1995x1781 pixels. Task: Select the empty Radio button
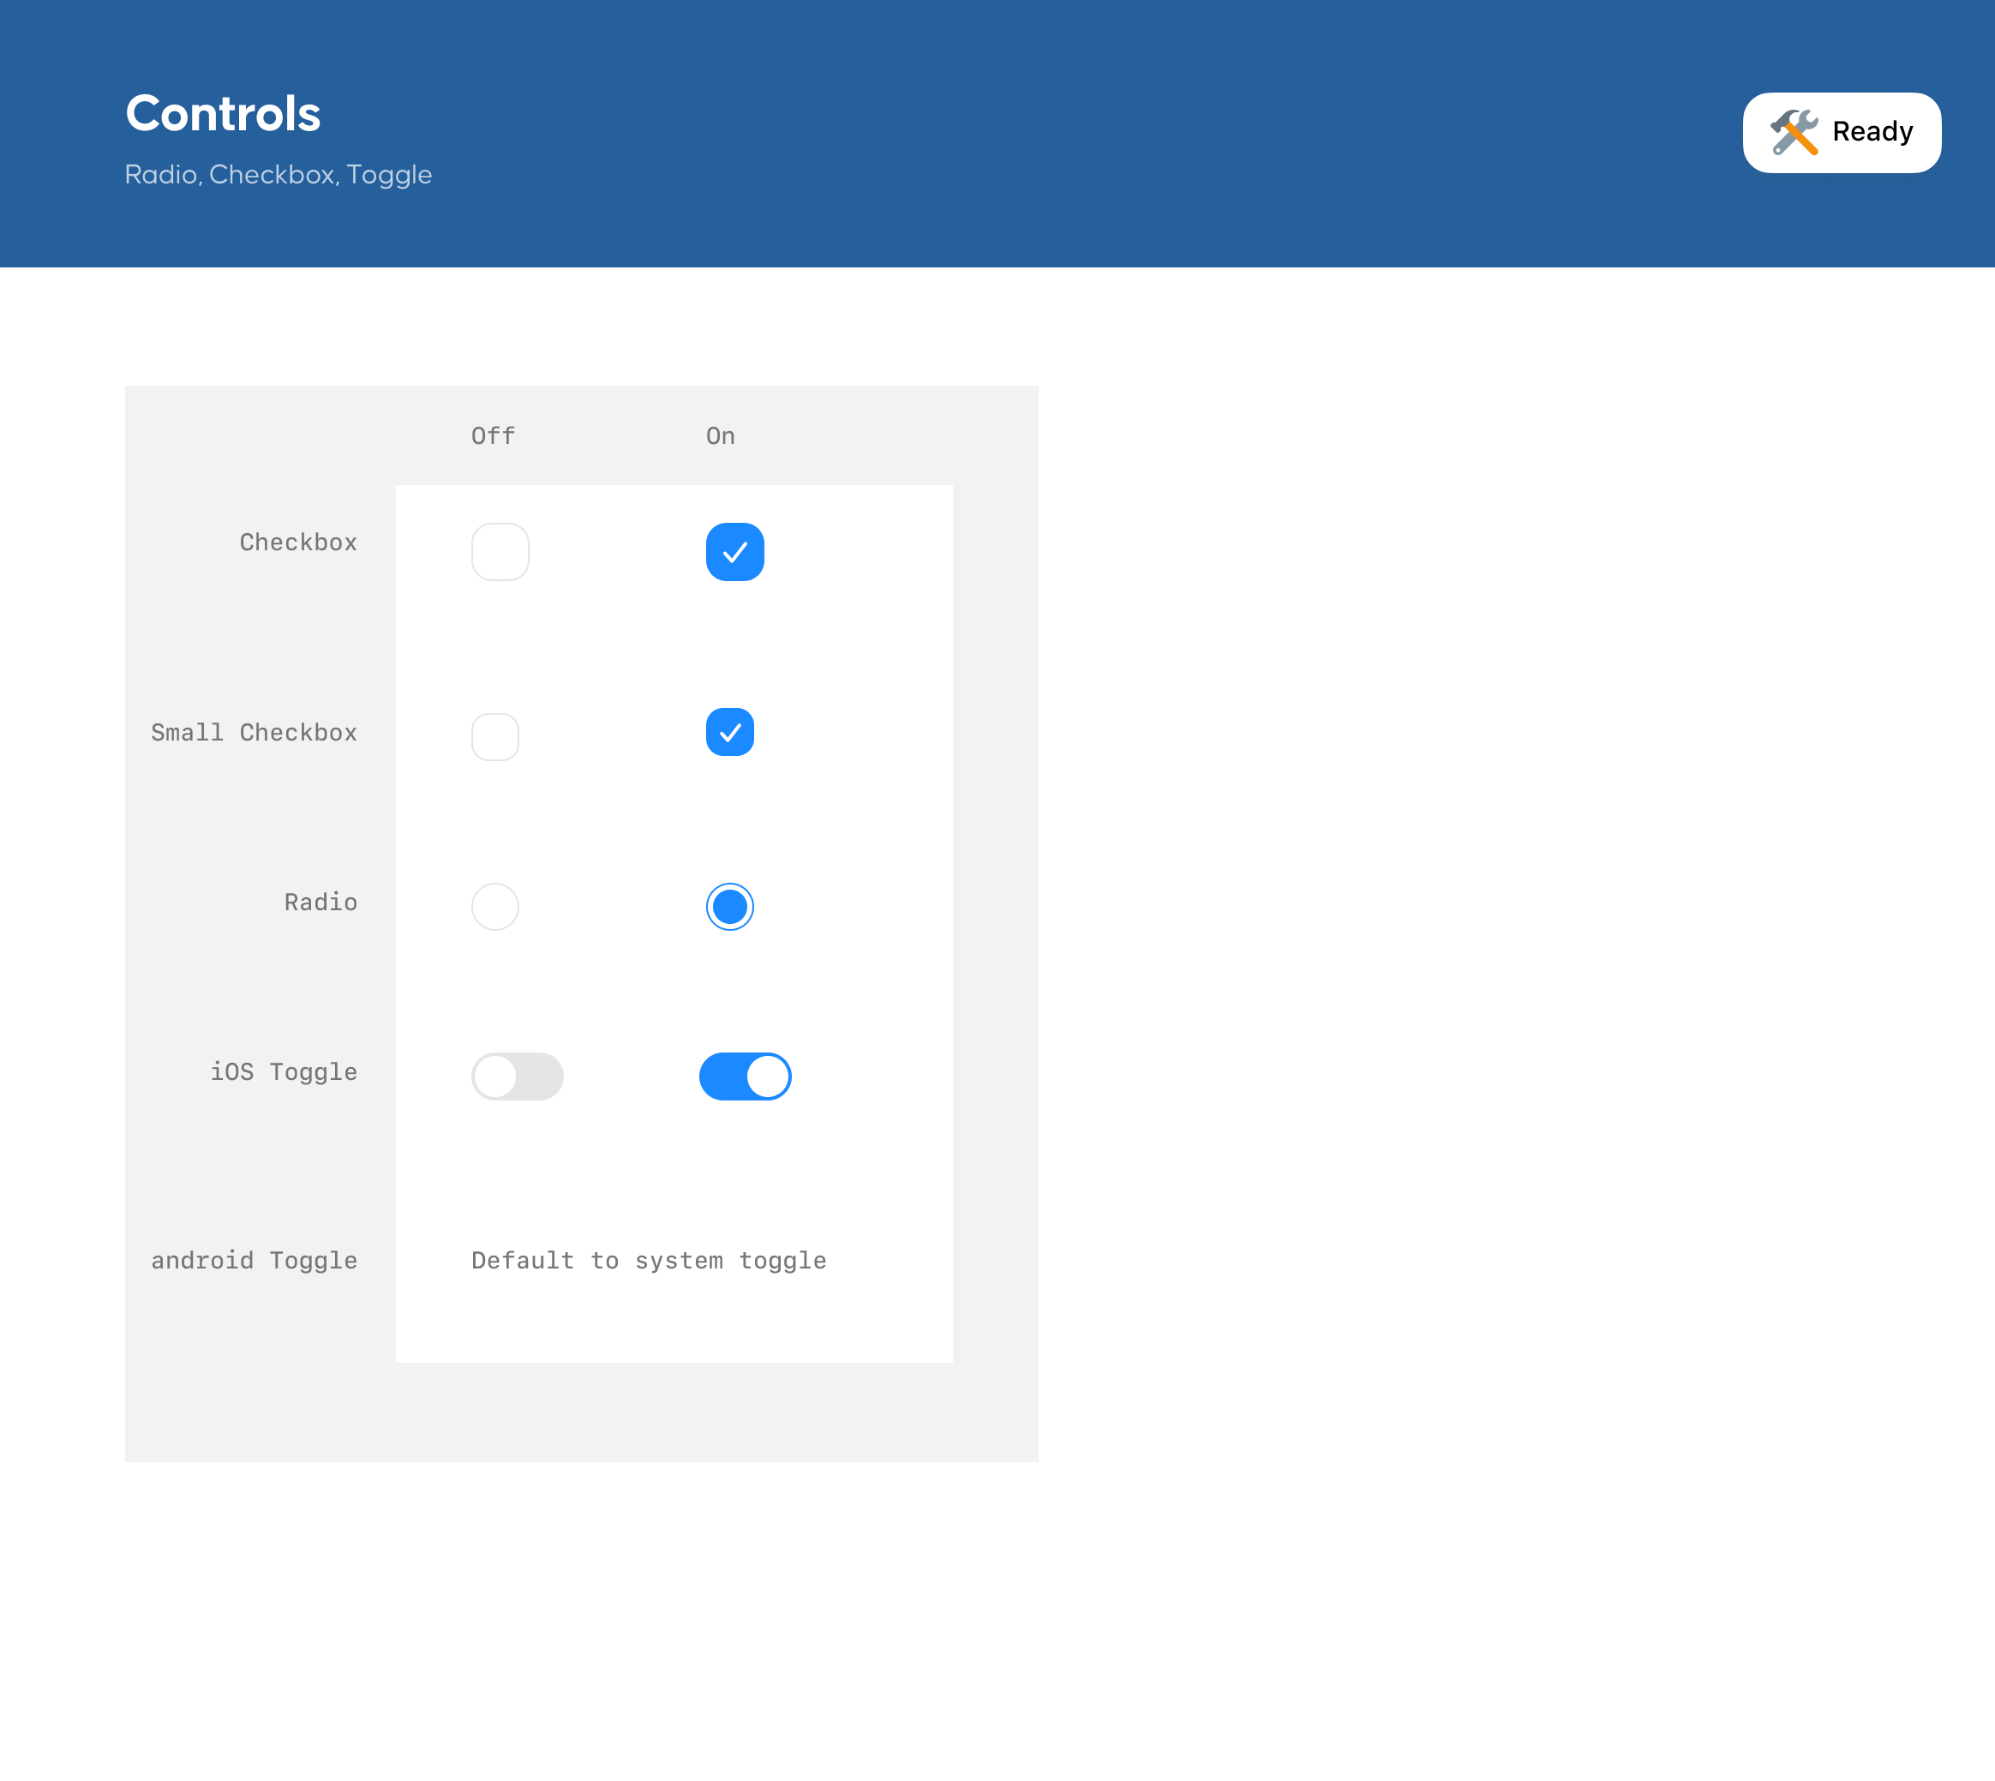click(x=495, y=906)
